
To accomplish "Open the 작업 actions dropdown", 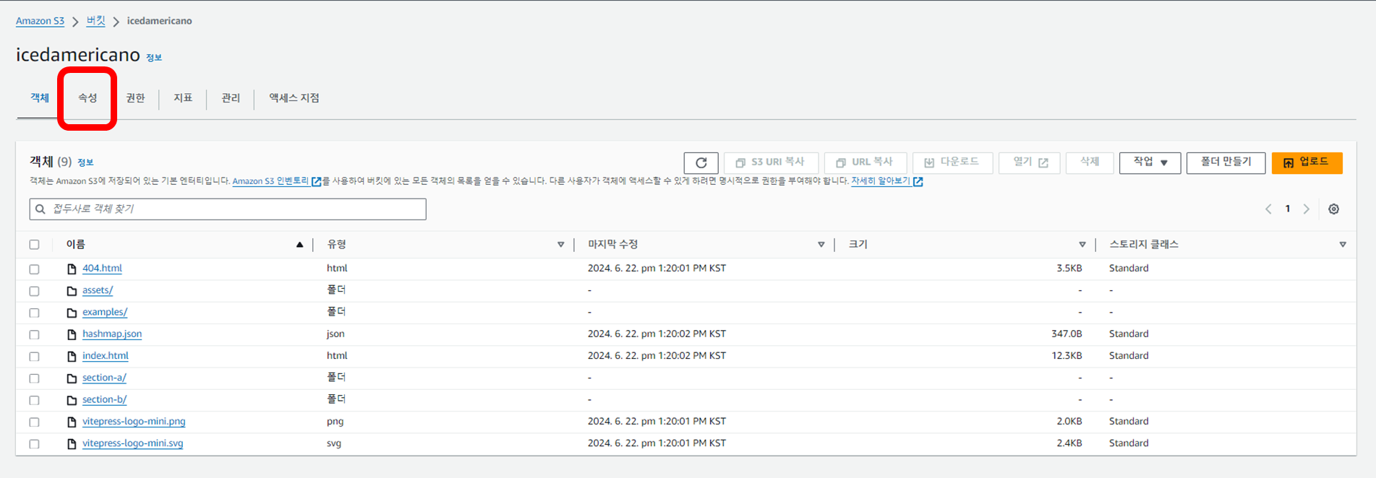I will click(x=1150, y=162).
